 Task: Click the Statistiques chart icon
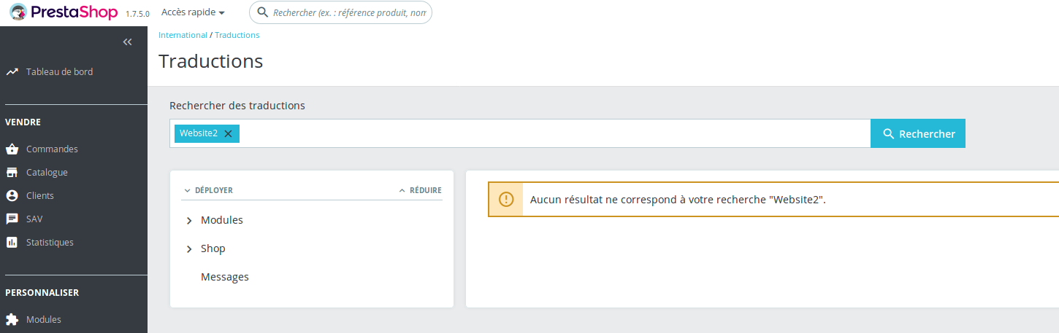[12, 243]
